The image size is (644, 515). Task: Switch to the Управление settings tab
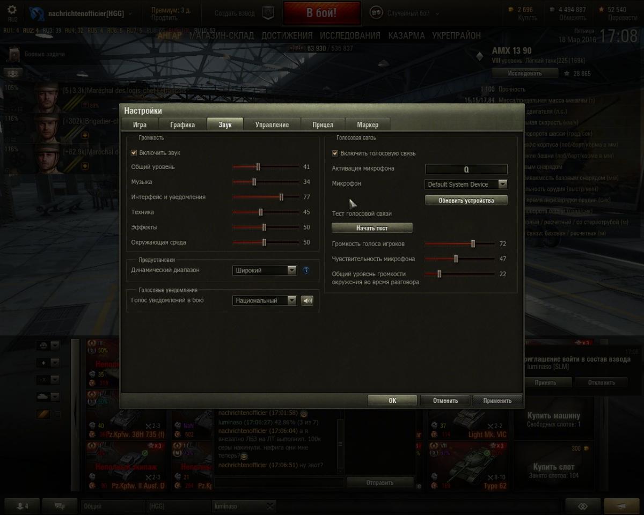(x=272, y=124)
